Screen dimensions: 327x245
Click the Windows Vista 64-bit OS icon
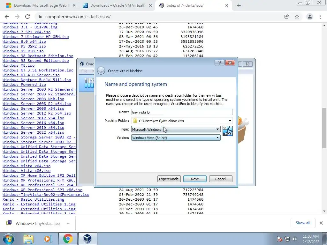[227, 131]
